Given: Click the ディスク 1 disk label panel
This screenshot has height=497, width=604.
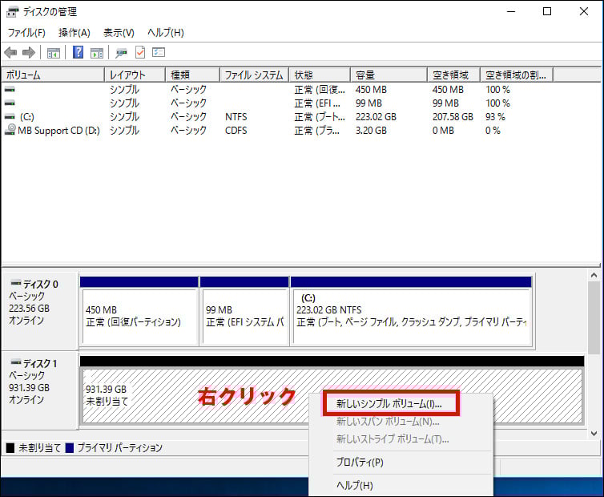Looking at the screenshot, I should (40, 390).
